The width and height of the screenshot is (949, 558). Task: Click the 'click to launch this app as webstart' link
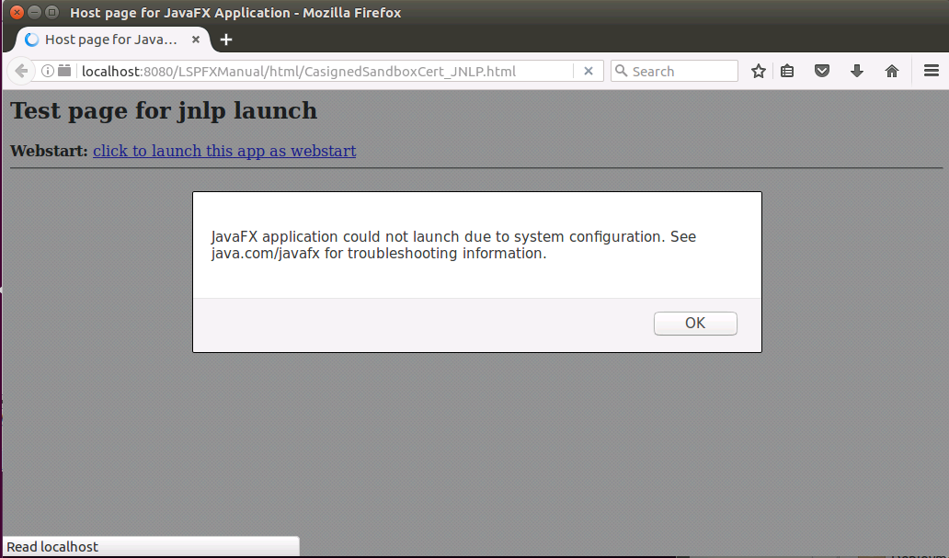(x=224, y=151)
